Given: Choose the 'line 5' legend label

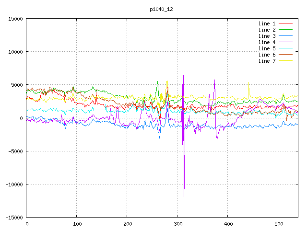Looking at the screenshot, I should pos(267,48).
